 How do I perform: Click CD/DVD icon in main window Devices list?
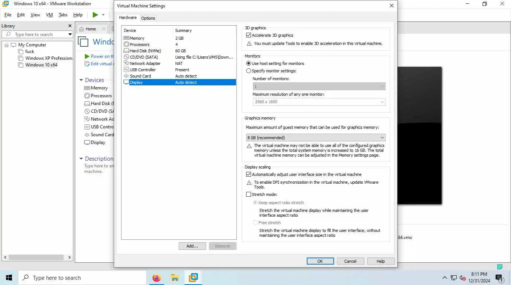tap(87, 111)
